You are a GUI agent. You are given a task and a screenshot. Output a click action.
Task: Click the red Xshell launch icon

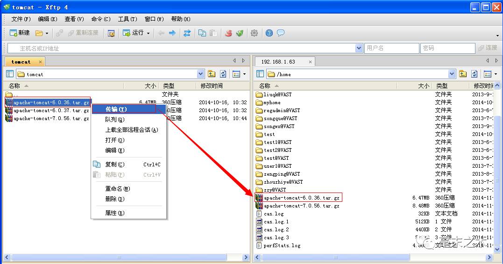click(x=228, y=33)
